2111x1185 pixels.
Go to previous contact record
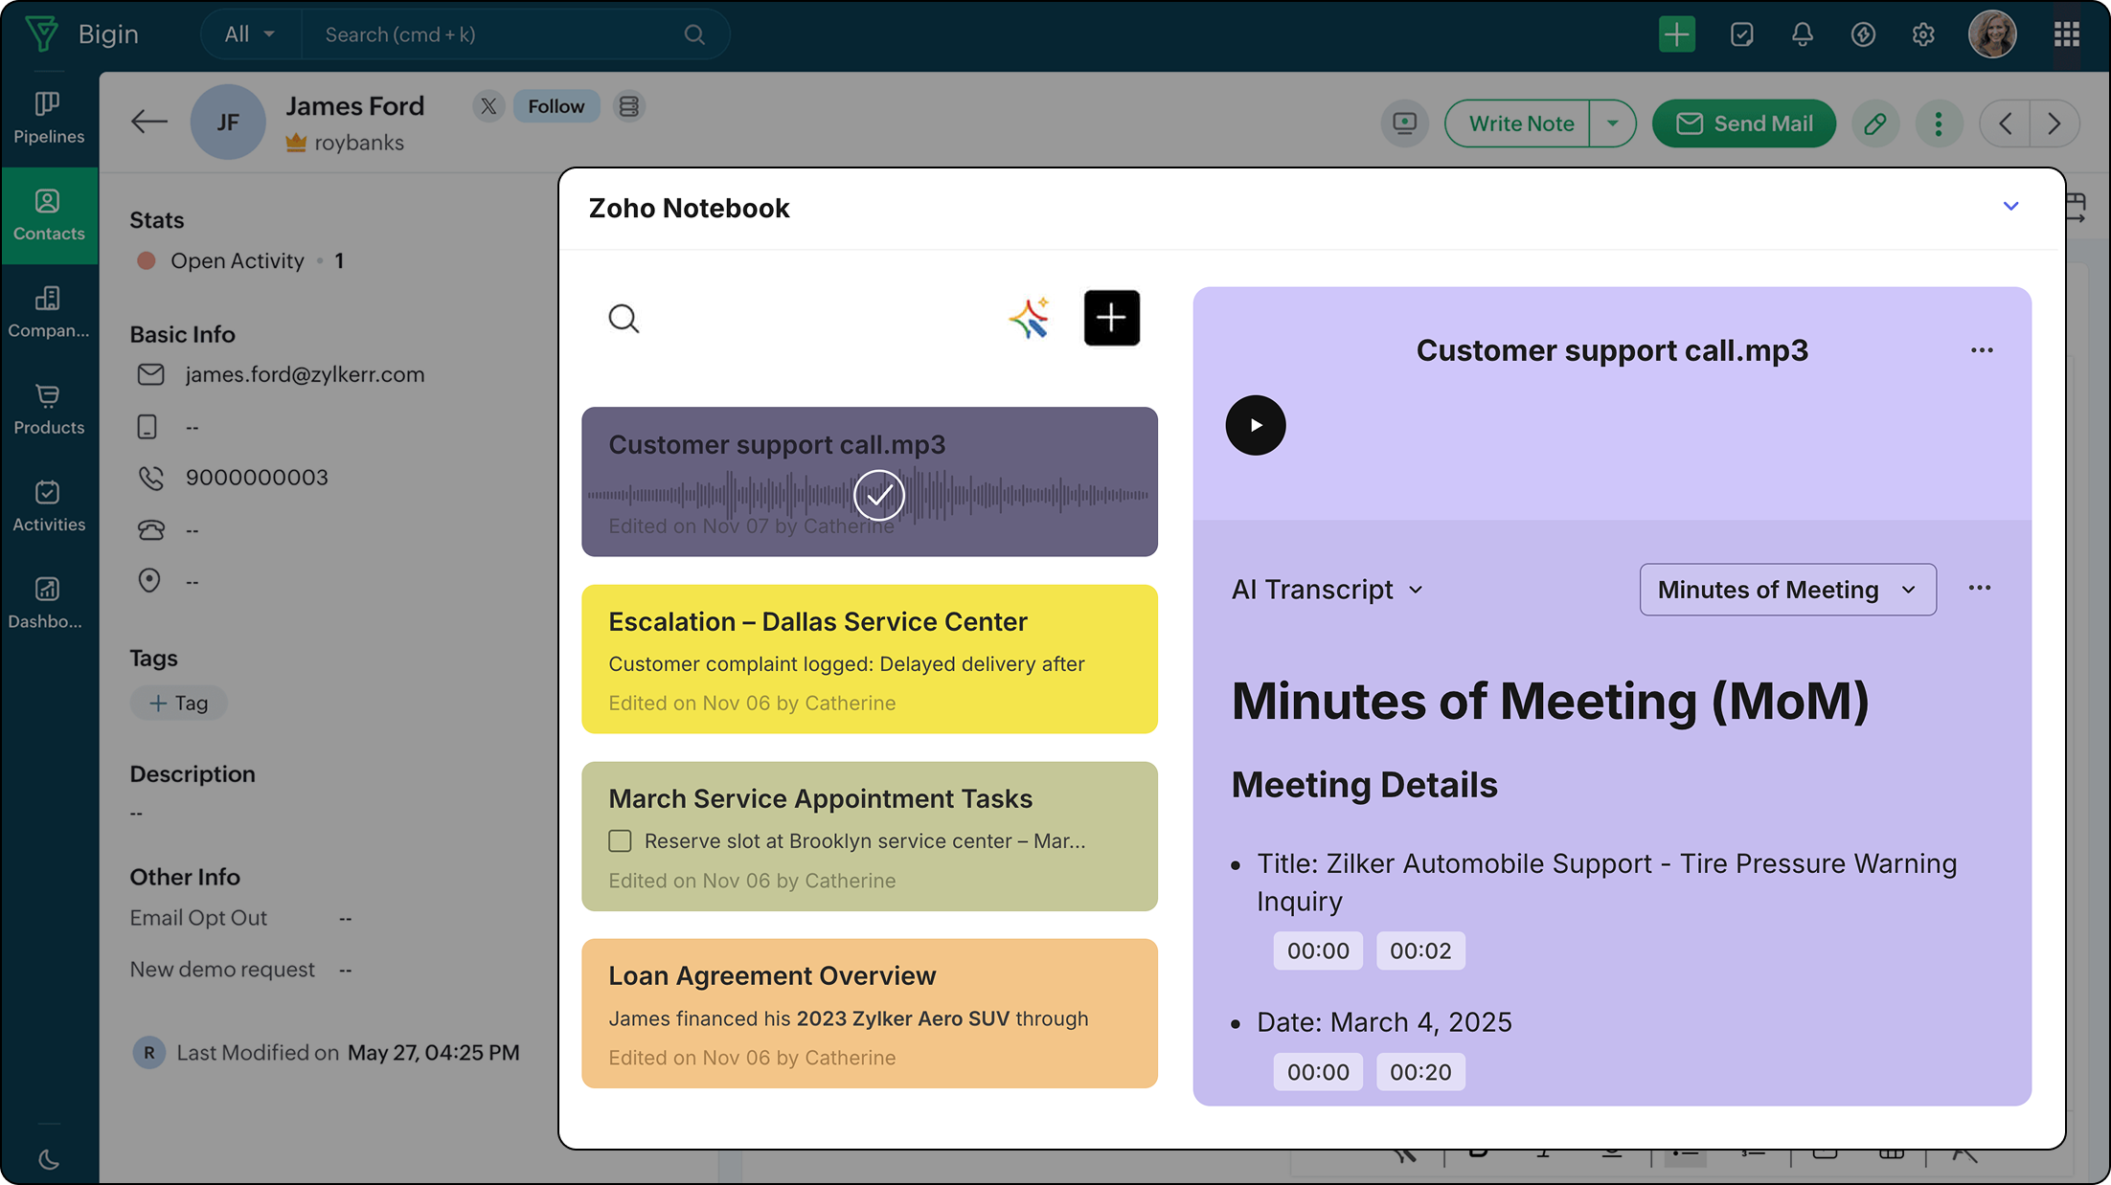click(2006, 123)
